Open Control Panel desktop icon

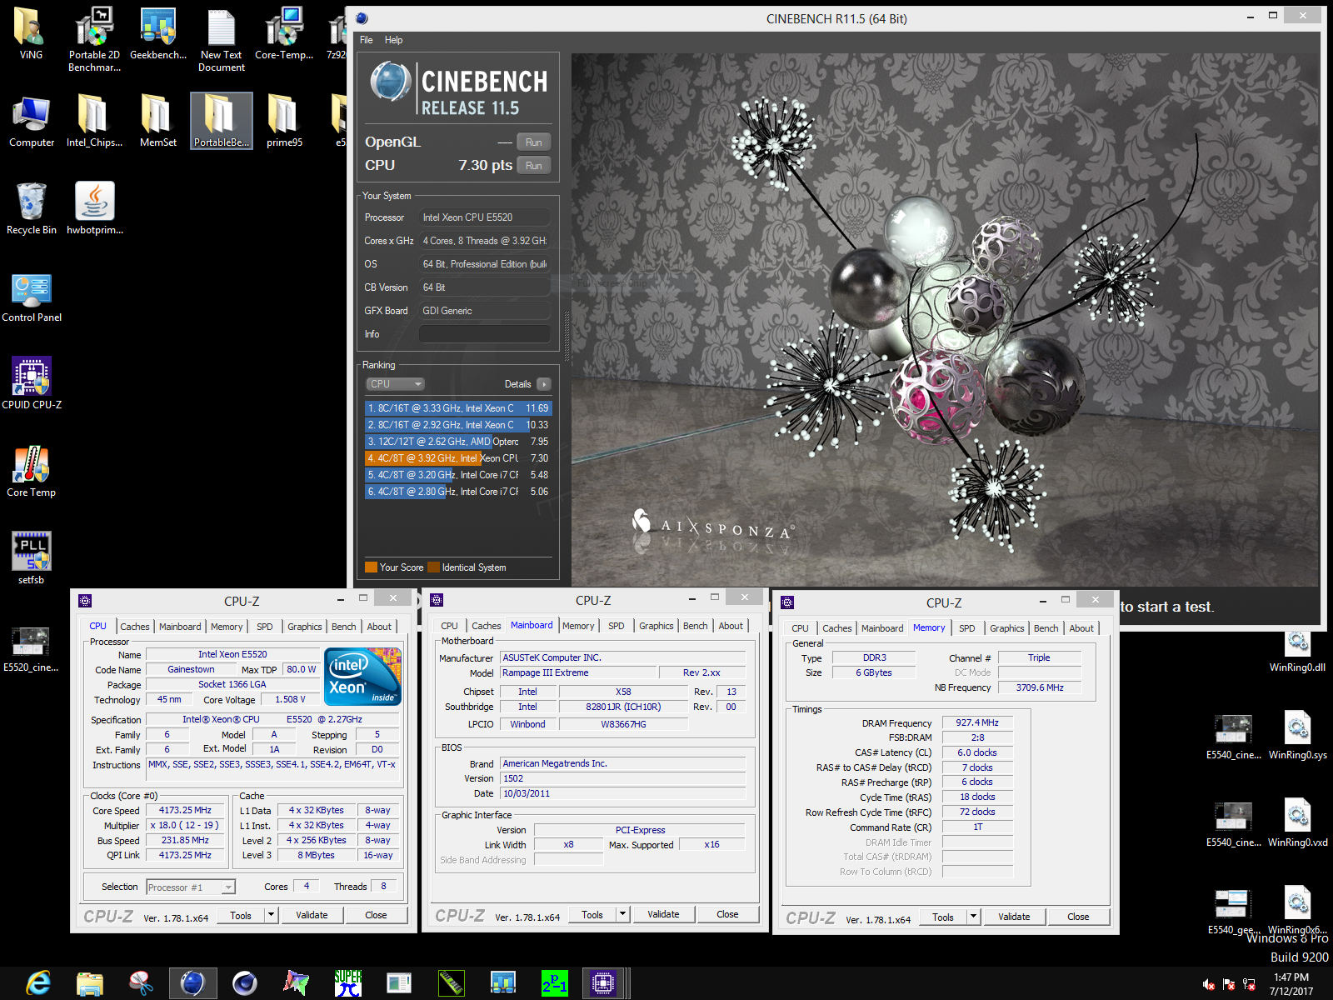pos(32,297)
